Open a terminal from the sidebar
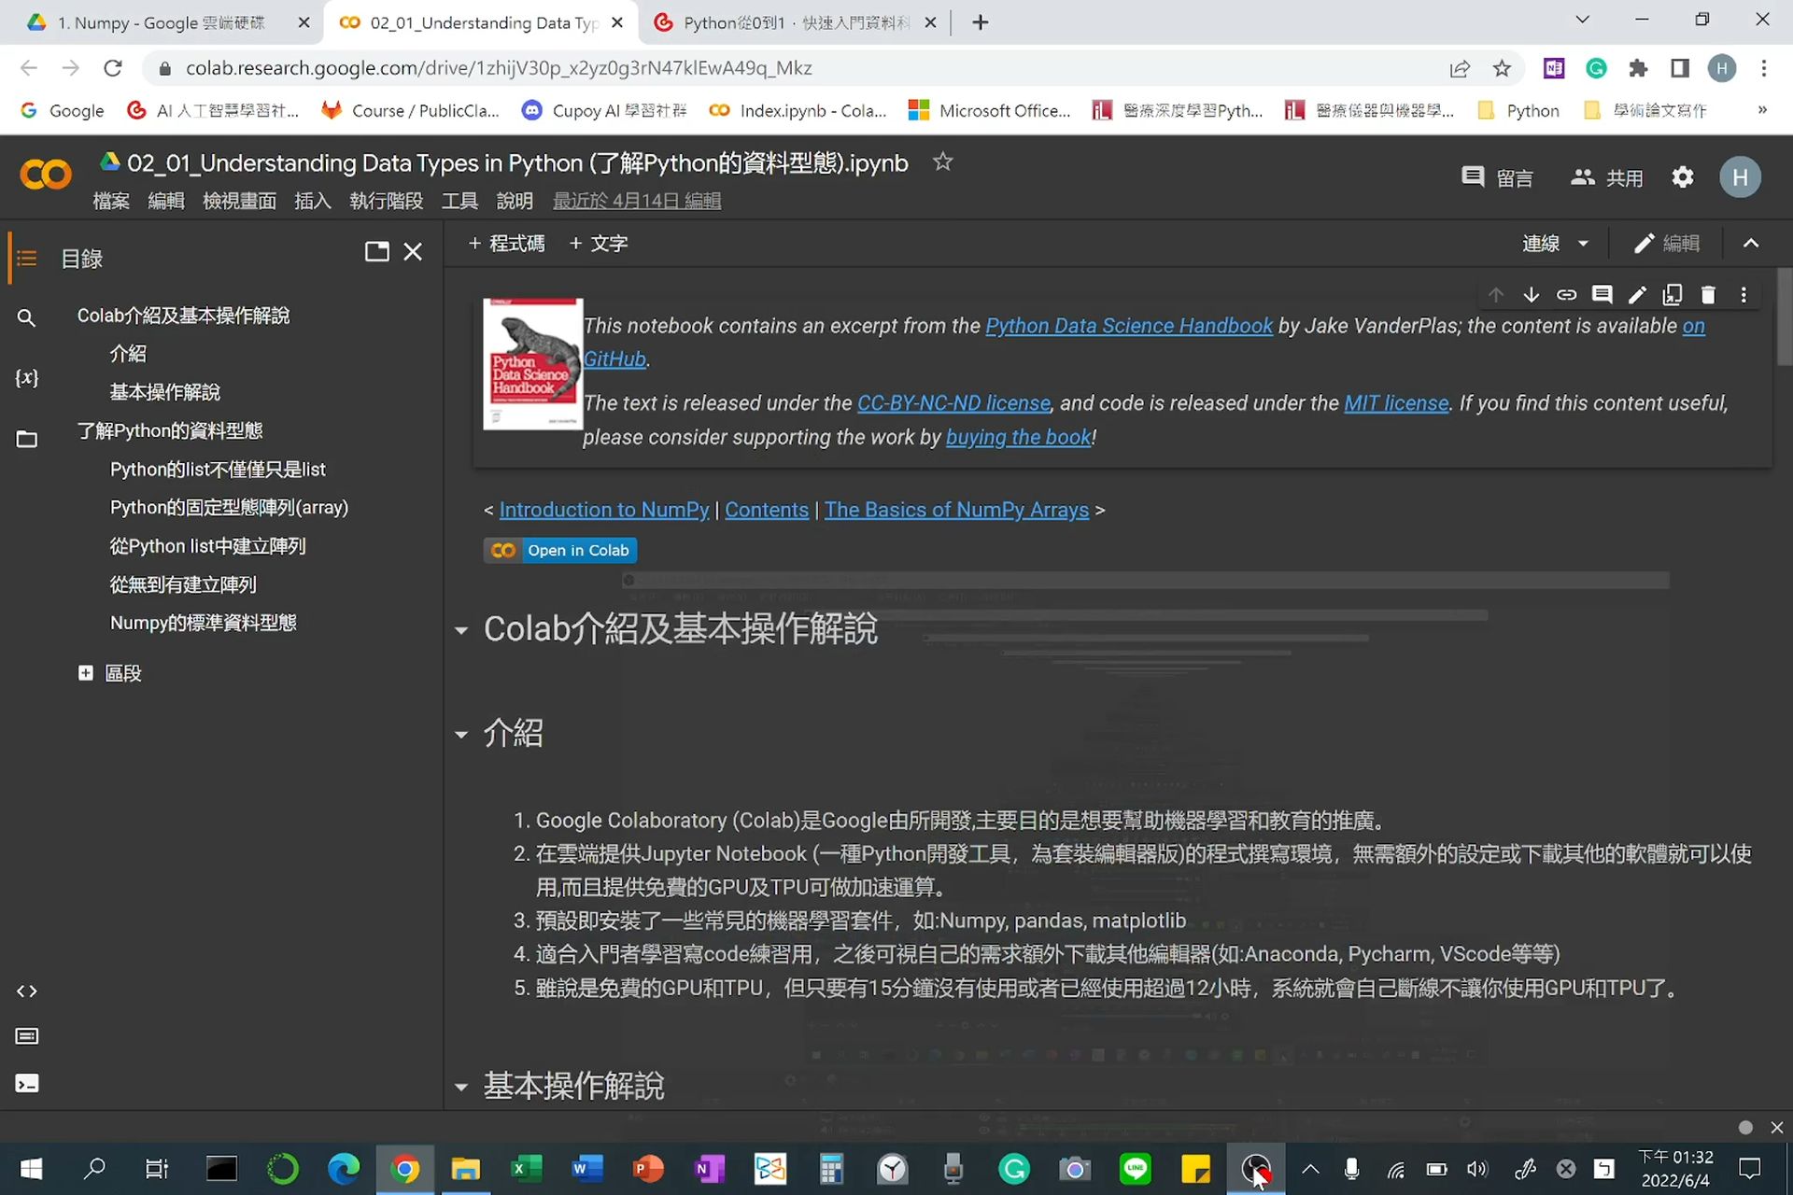Screen dimensions: 1793x1195 point(27,1083)
